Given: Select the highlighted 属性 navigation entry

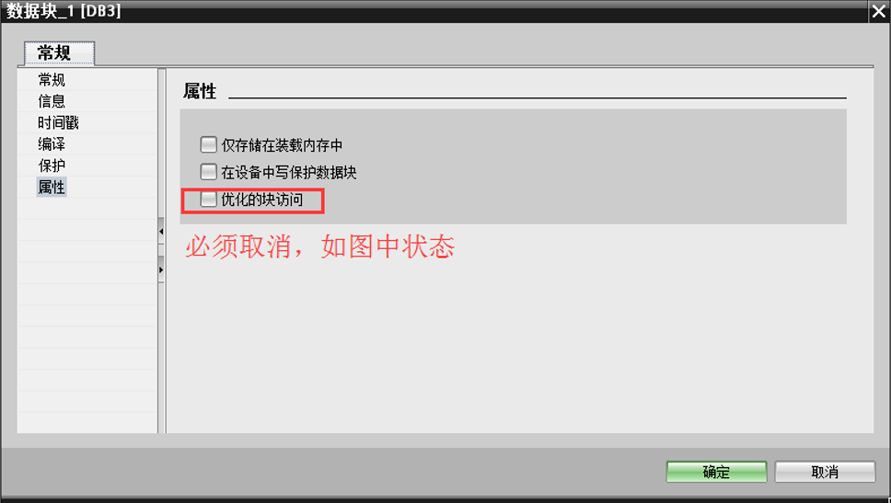Looking at the screenshot, I should coord(52,187).
